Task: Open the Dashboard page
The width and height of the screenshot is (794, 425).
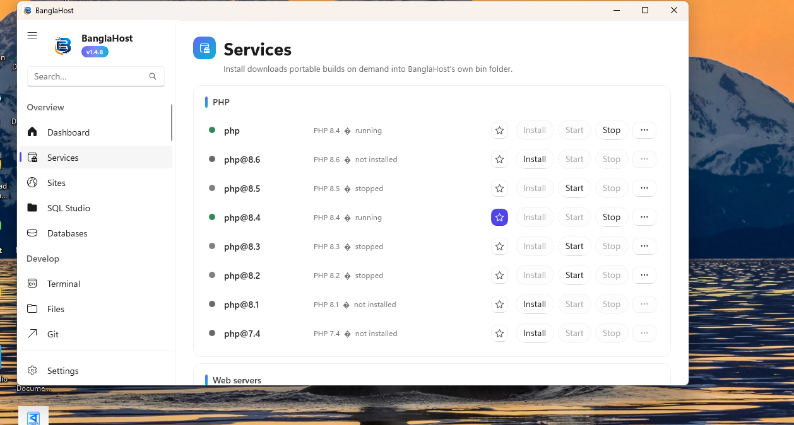Action: 96,132
